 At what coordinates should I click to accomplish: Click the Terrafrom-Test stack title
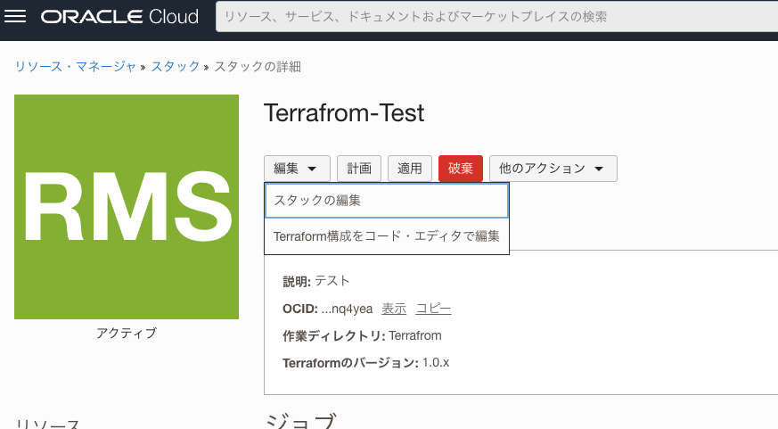point(344,112)
